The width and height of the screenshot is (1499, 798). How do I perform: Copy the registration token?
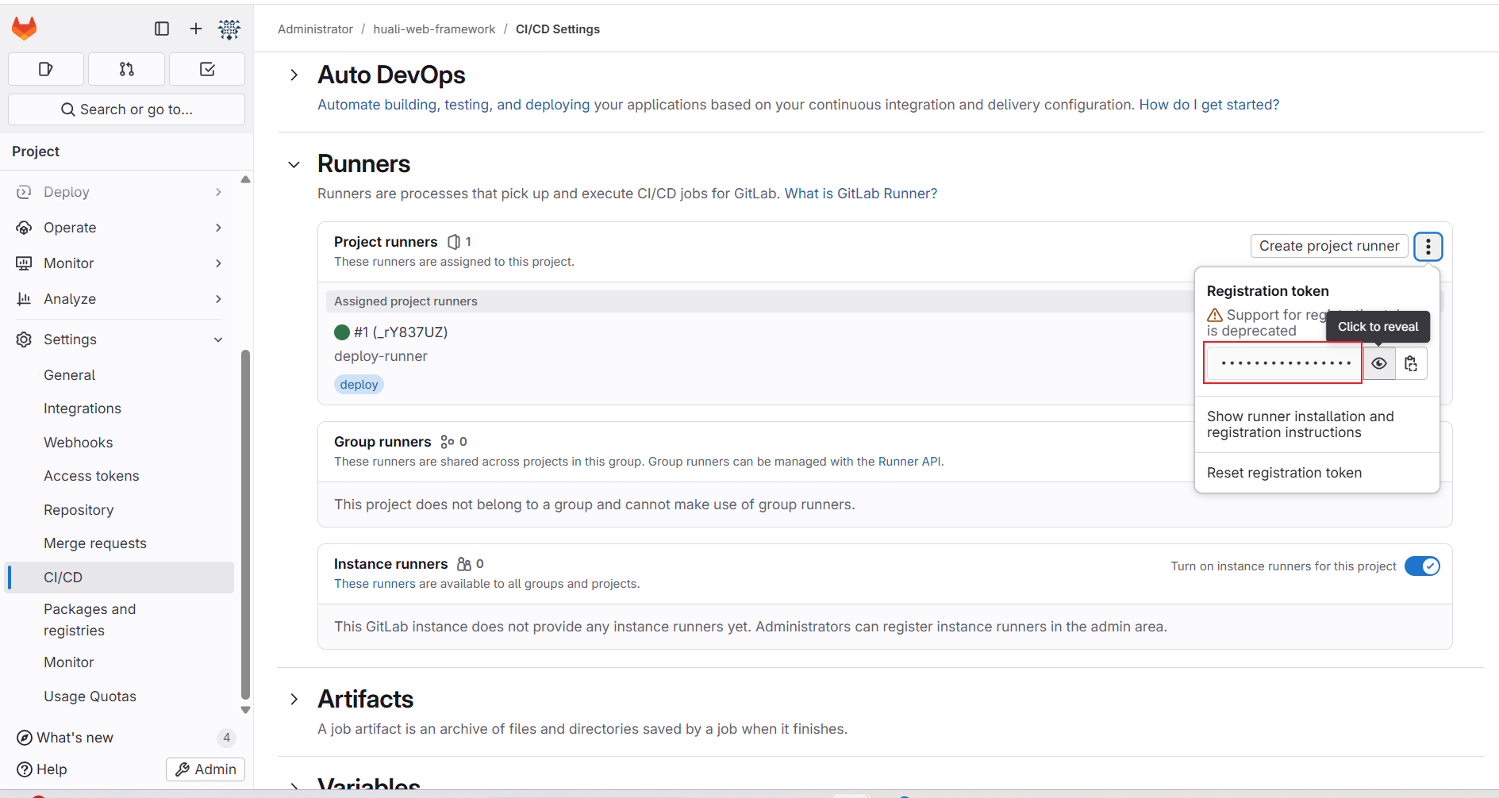(1411, 363)
